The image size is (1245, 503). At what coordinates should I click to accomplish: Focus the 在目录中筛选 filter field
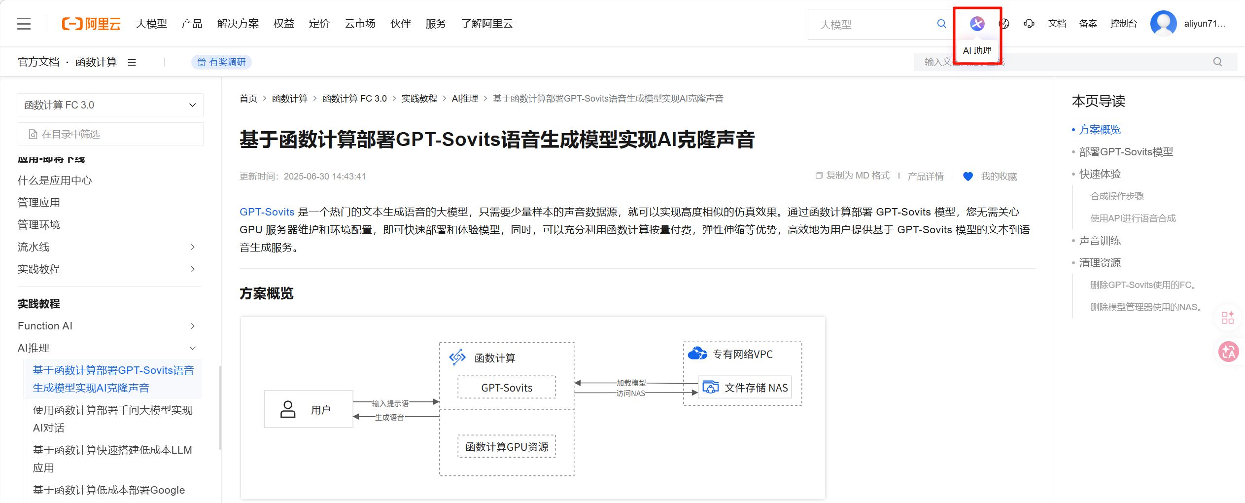(110, 134)
